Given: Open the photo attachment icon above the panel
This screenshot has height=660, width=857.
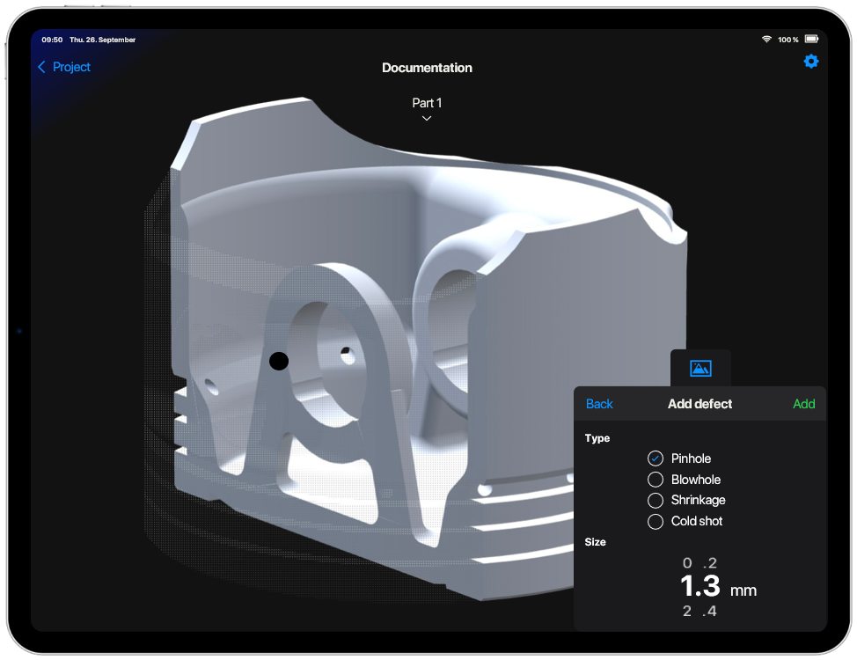Looking at the screenshot, I should [x=700, y=369].
